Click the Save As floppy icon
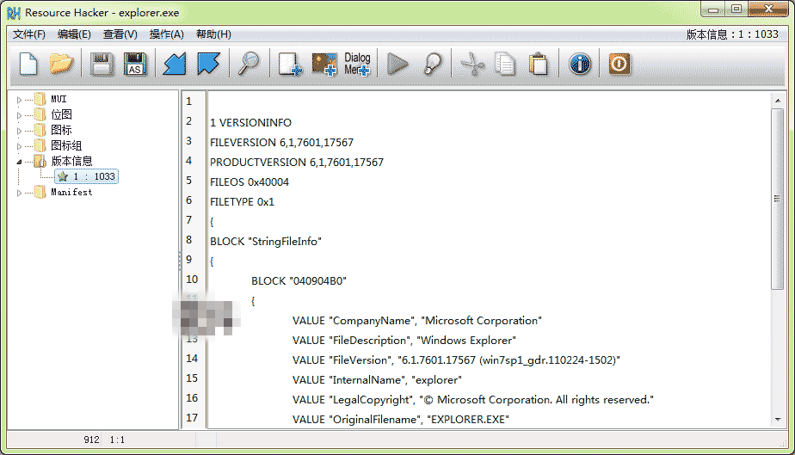Viewport: 795px width, 455px height. coord(135,65)
